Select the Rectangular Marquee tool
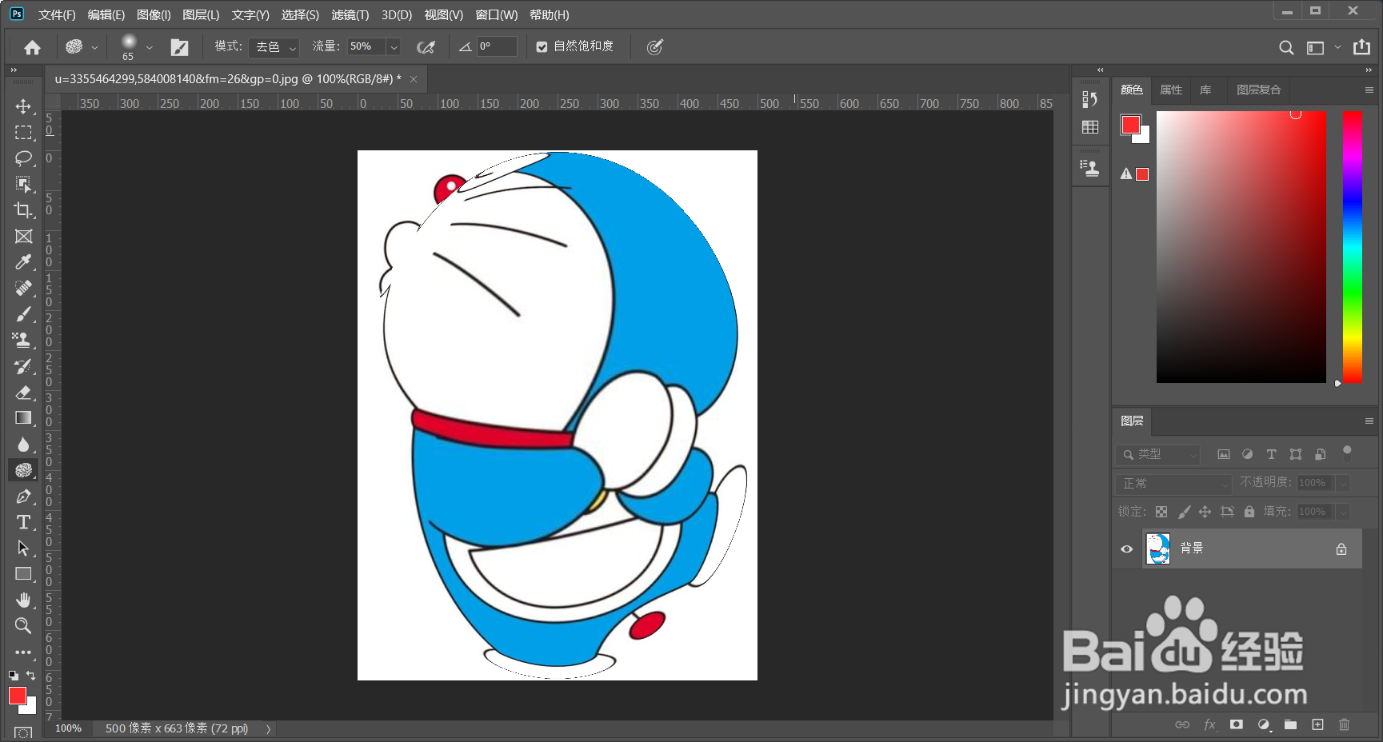The image size is (1383, 742). pos(23,132)
